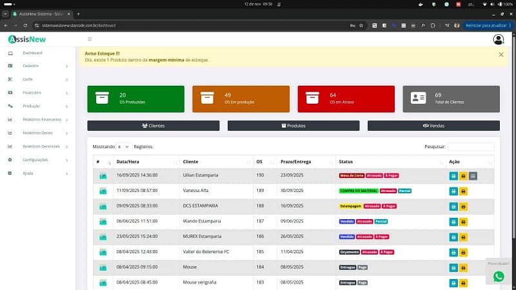Click the yellow print icon for OS 189
The height and width of the screenshot is (290, 516).
463,191
